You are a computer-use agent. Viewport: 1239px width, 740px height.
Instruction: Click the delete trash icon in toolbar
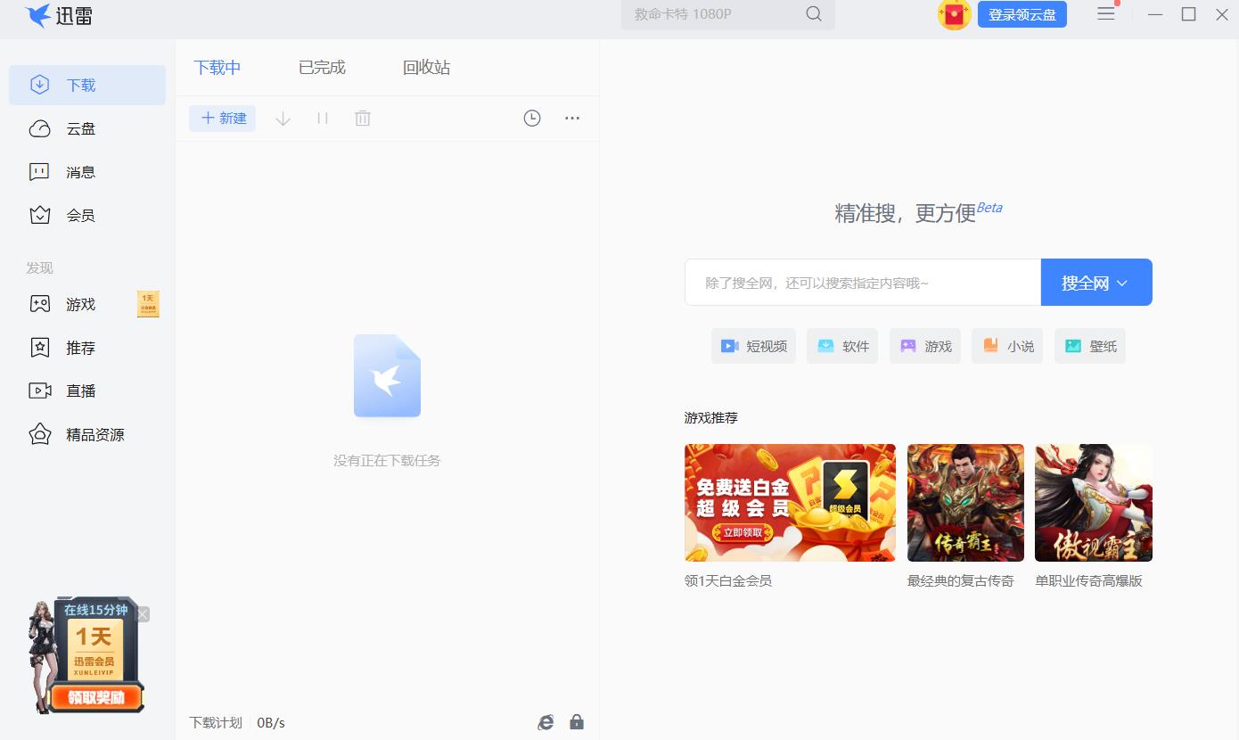[x=362, y=118]
